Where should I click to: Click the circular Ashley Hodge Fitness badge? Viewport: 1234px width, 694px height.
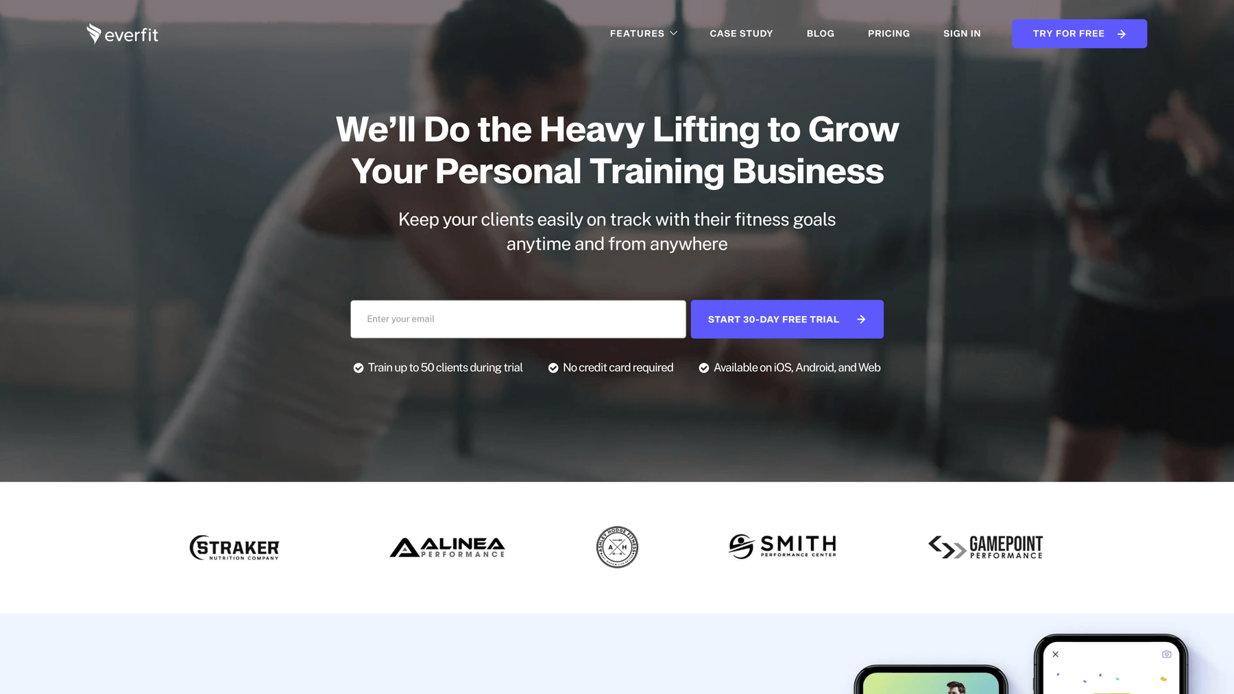point(617,547)
